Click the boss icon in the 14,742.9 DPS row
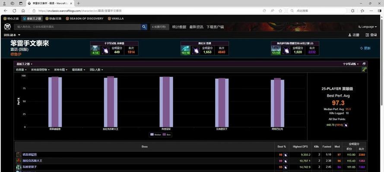Screen dimensions: 384x172 (19, 167)
